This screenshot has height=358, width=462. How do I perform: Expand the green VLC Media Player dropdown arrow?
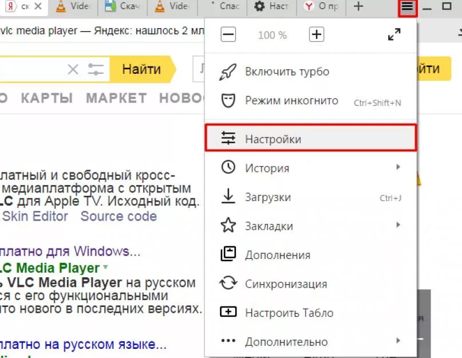tap(105, 267)
